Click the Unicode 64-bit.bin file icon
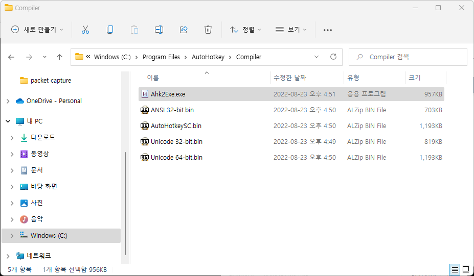The image size is (474, 276). (x=145, y=157)
